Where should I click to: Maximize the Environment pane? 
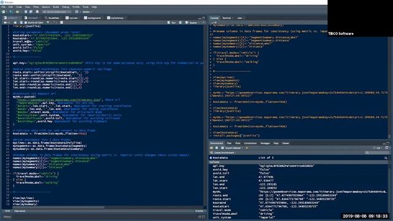(388, 143)
